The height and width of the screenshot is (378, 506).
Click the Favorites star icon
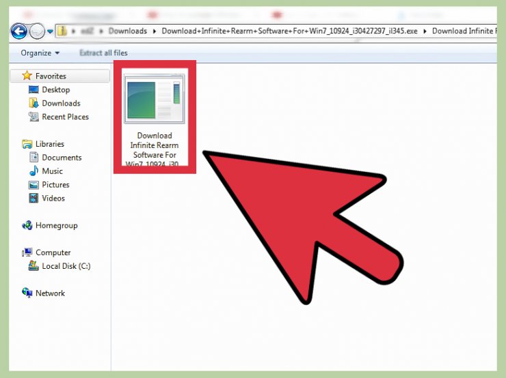click(27, 76)
